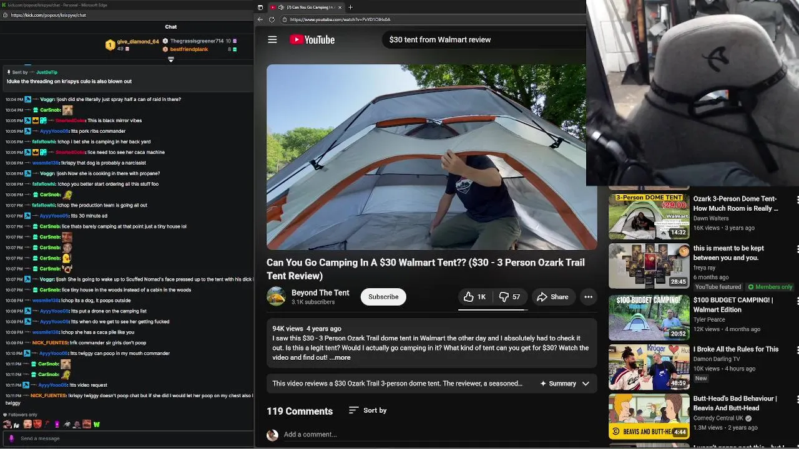Go back in the YouTube browser window
Screen dimensions: 799x449
(x=260, y=19)
